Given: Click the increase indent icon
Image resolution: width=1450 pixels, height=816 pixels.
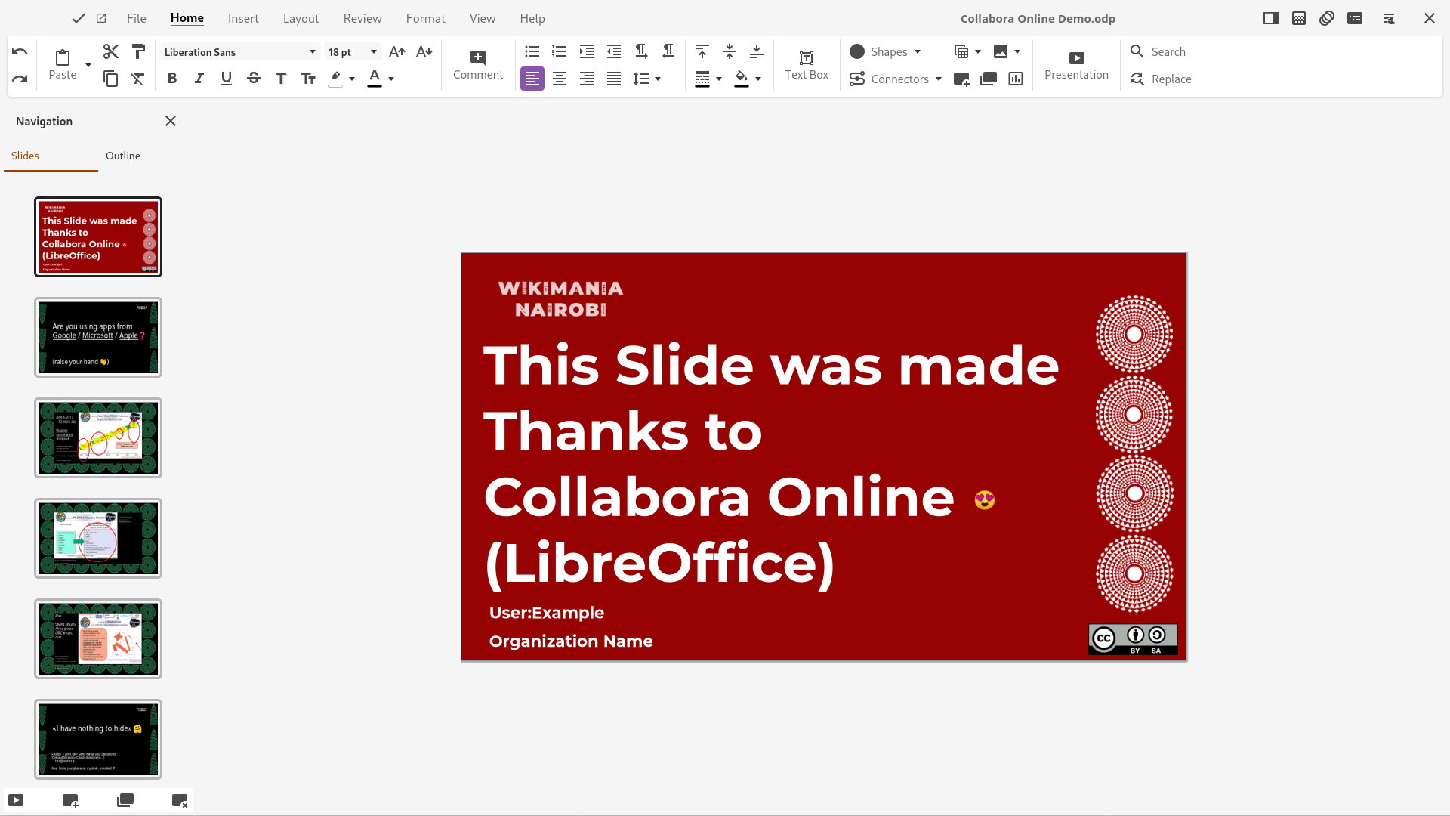Looking at the screenshot, I should pos(587,51).
